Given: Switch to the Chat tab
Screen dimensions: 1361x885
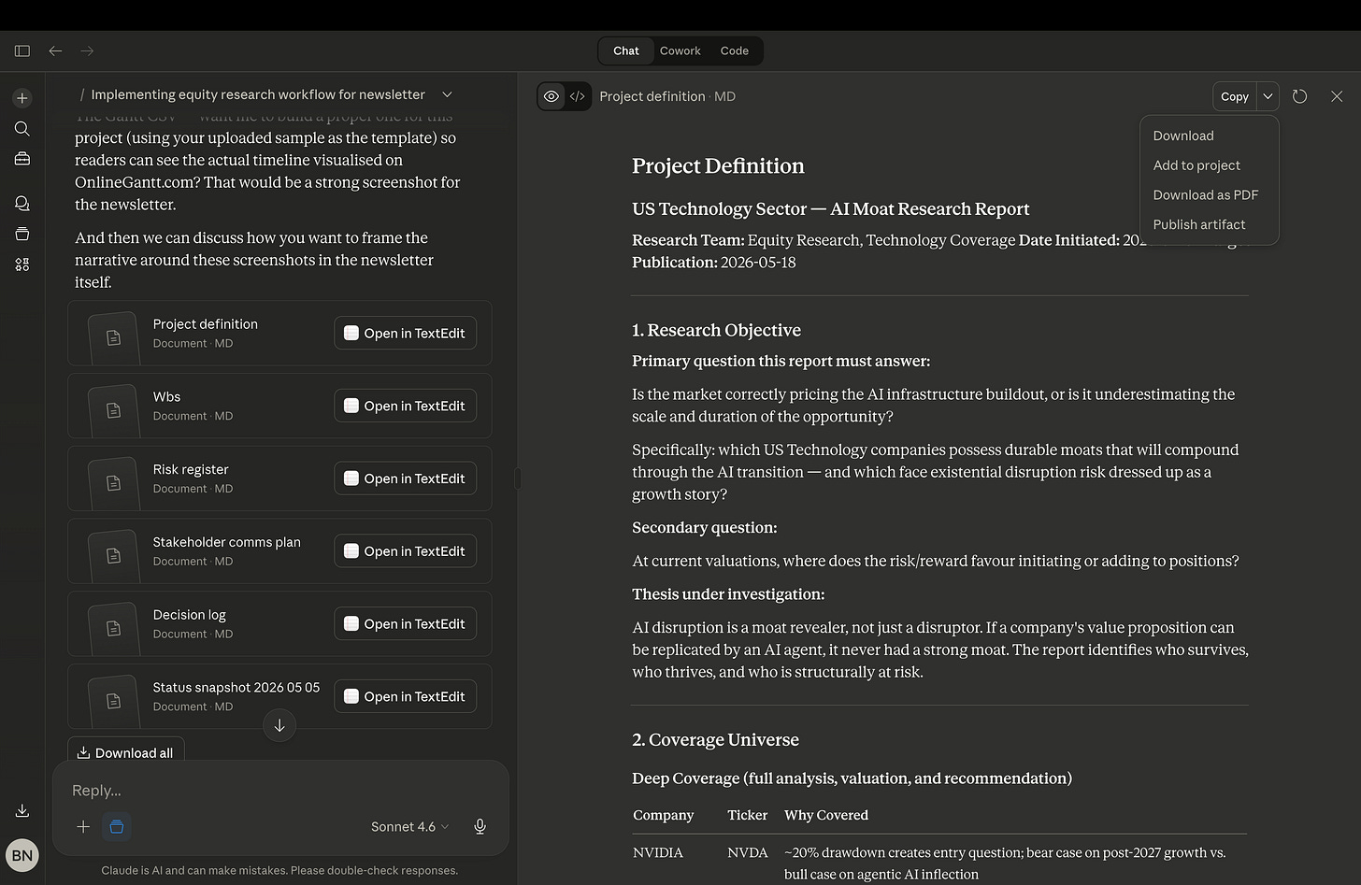Looking at the screenshot, I should click(x=626, y=50).
